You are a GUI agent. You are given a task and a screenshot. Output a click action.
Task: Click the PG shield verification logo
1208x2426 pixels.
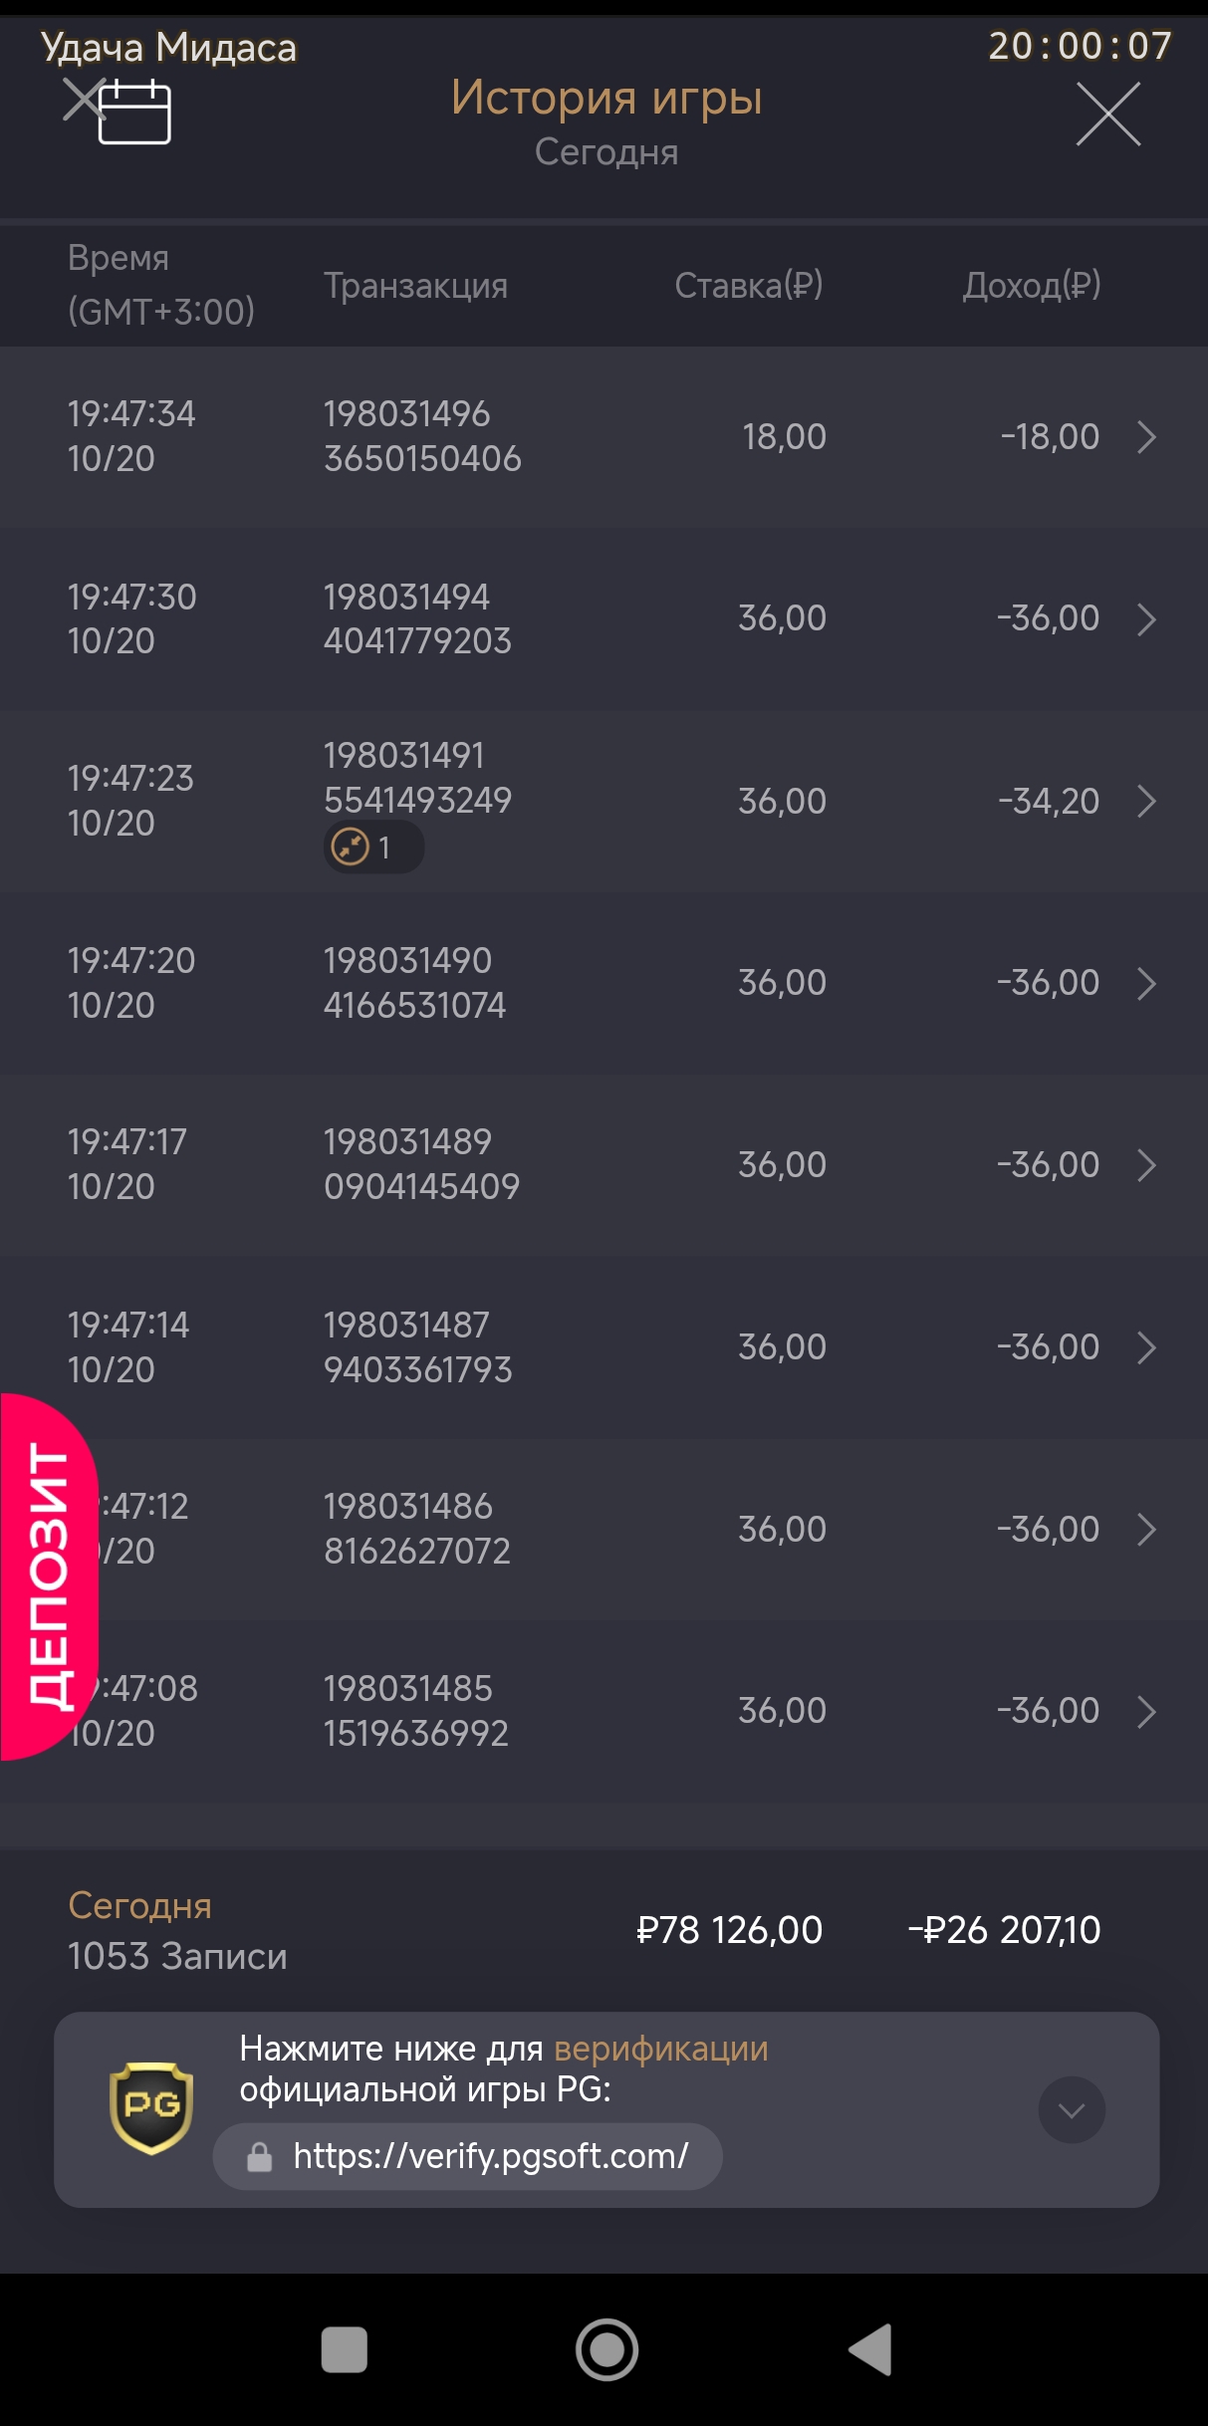click(150, 2108)
